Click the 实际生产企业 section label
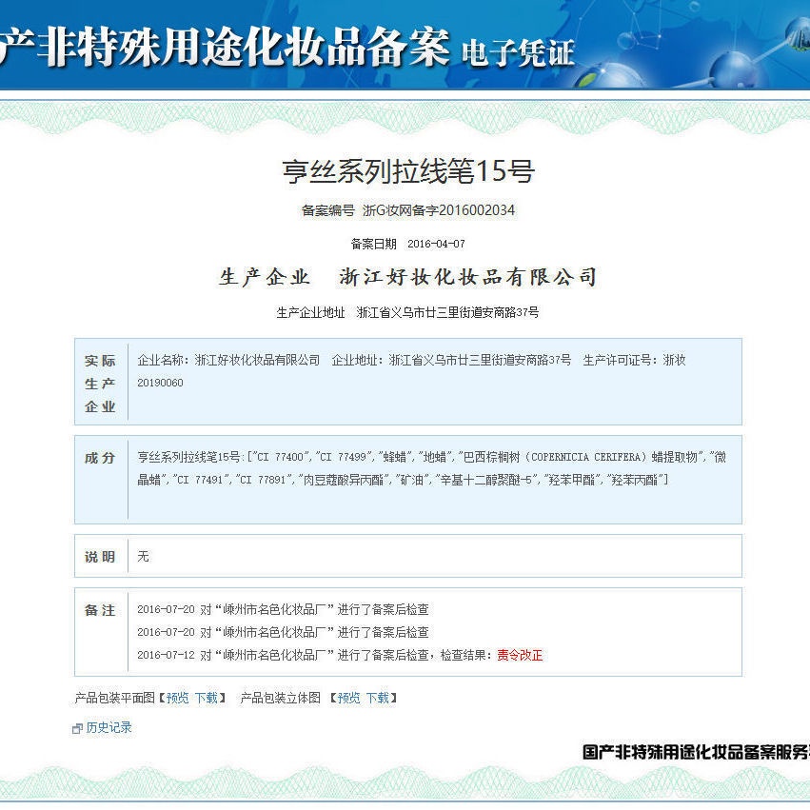This screenshot has height=810, width=810. (100, 383)
